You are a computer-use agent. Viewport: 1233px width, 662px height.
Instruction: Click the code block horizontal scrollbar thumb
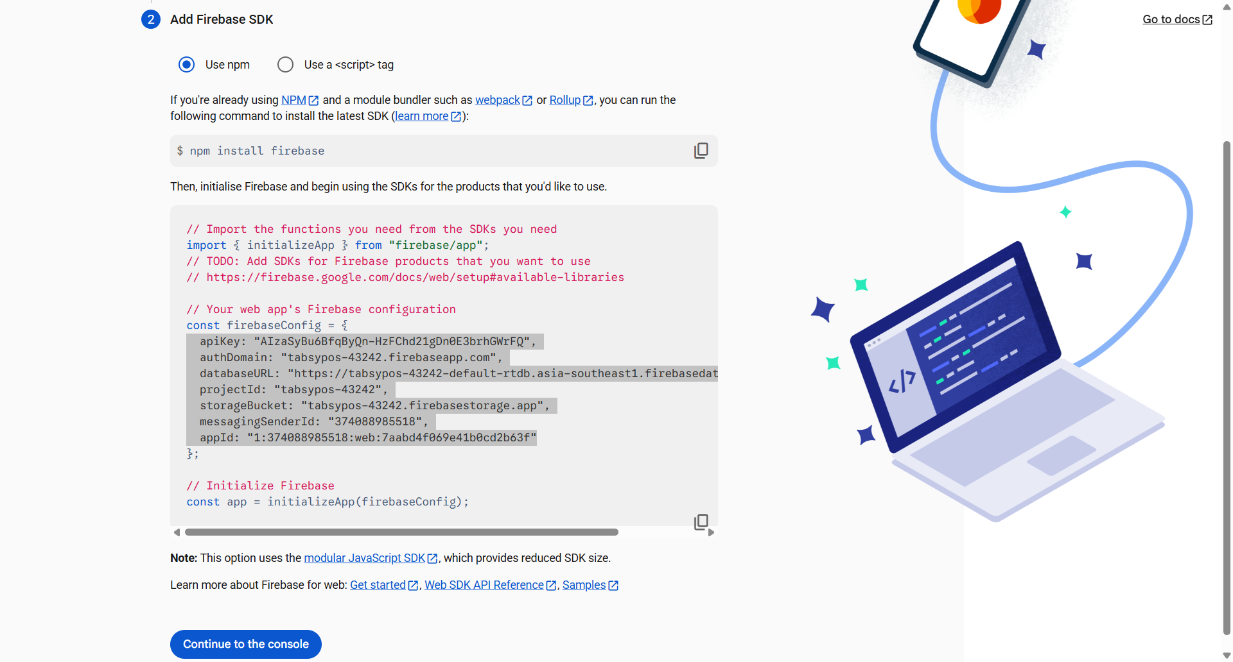tap(401, 532)
